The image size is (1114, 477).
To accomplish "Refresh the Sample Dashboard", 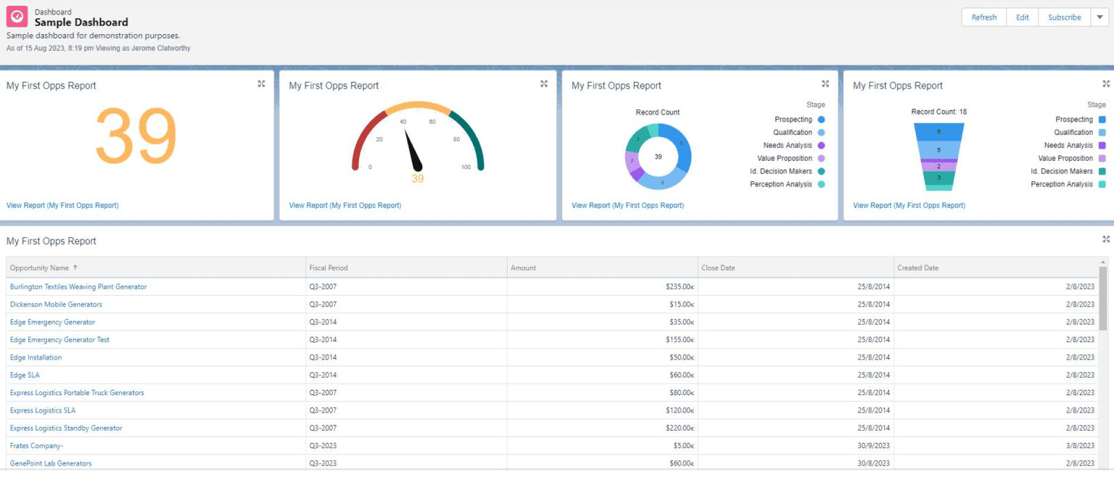I will coord(983,17).
